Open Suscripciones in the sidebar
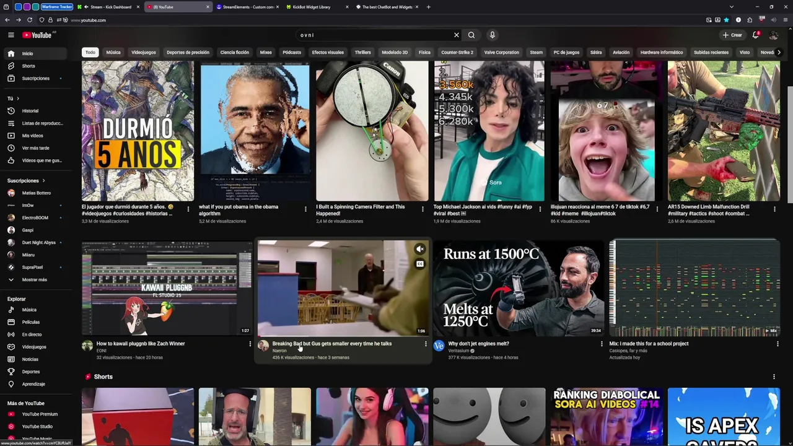 [35, 78]
